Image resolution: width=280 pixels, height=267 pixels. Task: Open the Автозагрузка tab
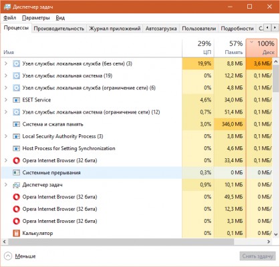coord(161,29)
